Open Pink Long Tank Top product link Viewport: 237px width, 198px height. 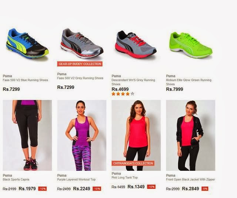click(124, 178)
